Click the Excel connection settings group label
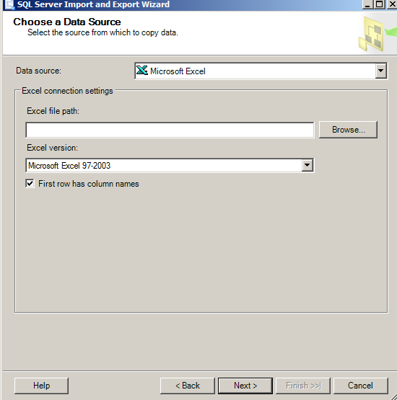Viewport: 397px width, 400px height. [x=67, y=91]
